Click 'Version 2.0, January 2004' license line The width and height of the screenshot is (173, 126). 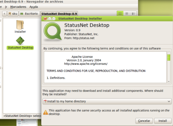84,60
